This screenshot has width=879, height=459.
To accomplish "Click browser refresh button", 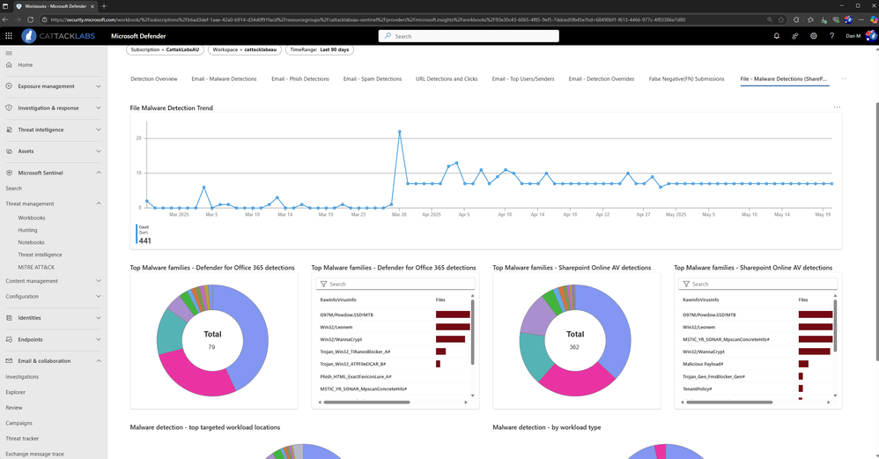I will 30,19.
